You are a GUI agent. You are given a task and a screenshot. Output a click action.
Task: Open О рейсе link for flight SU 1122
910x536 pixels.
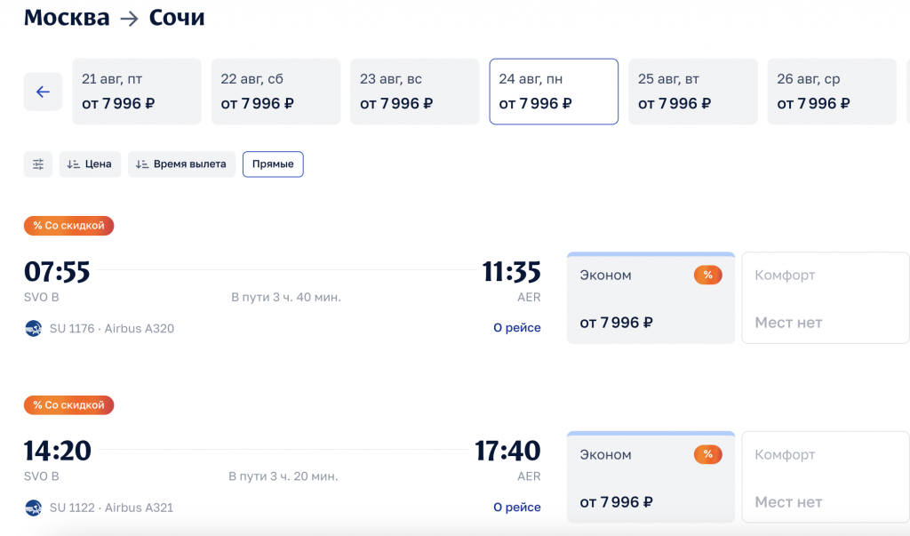coord(517,508)
